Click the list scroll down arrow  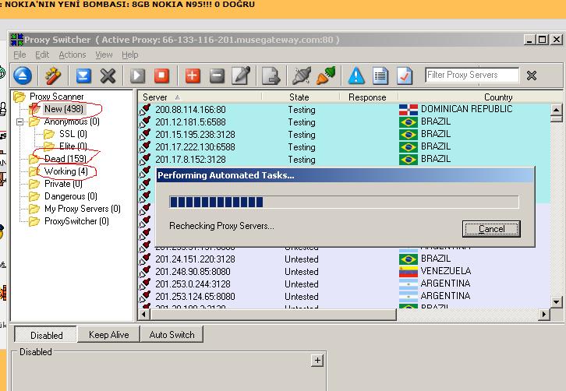click(556, 302)
